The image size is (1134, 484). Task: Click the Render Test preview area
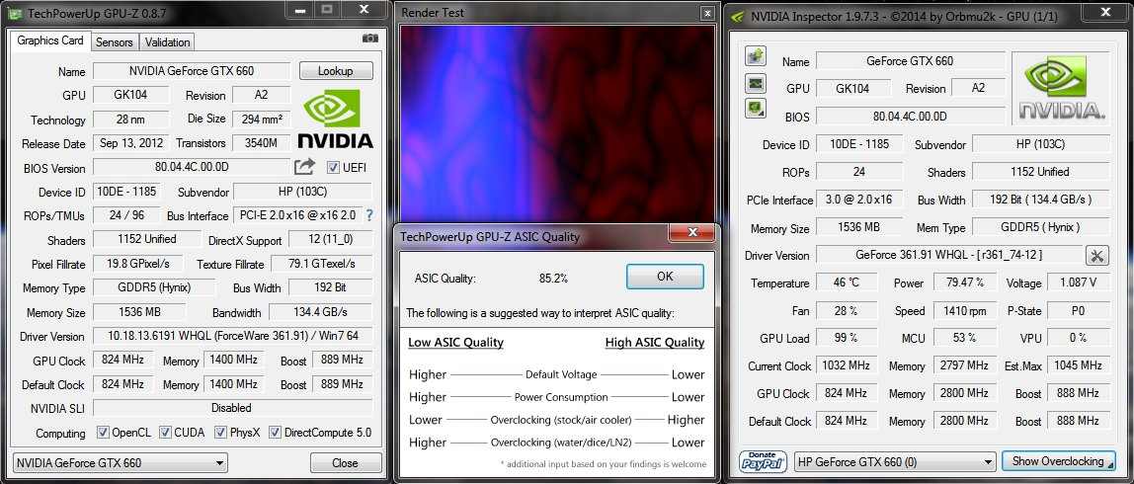(x=557, y=123)
